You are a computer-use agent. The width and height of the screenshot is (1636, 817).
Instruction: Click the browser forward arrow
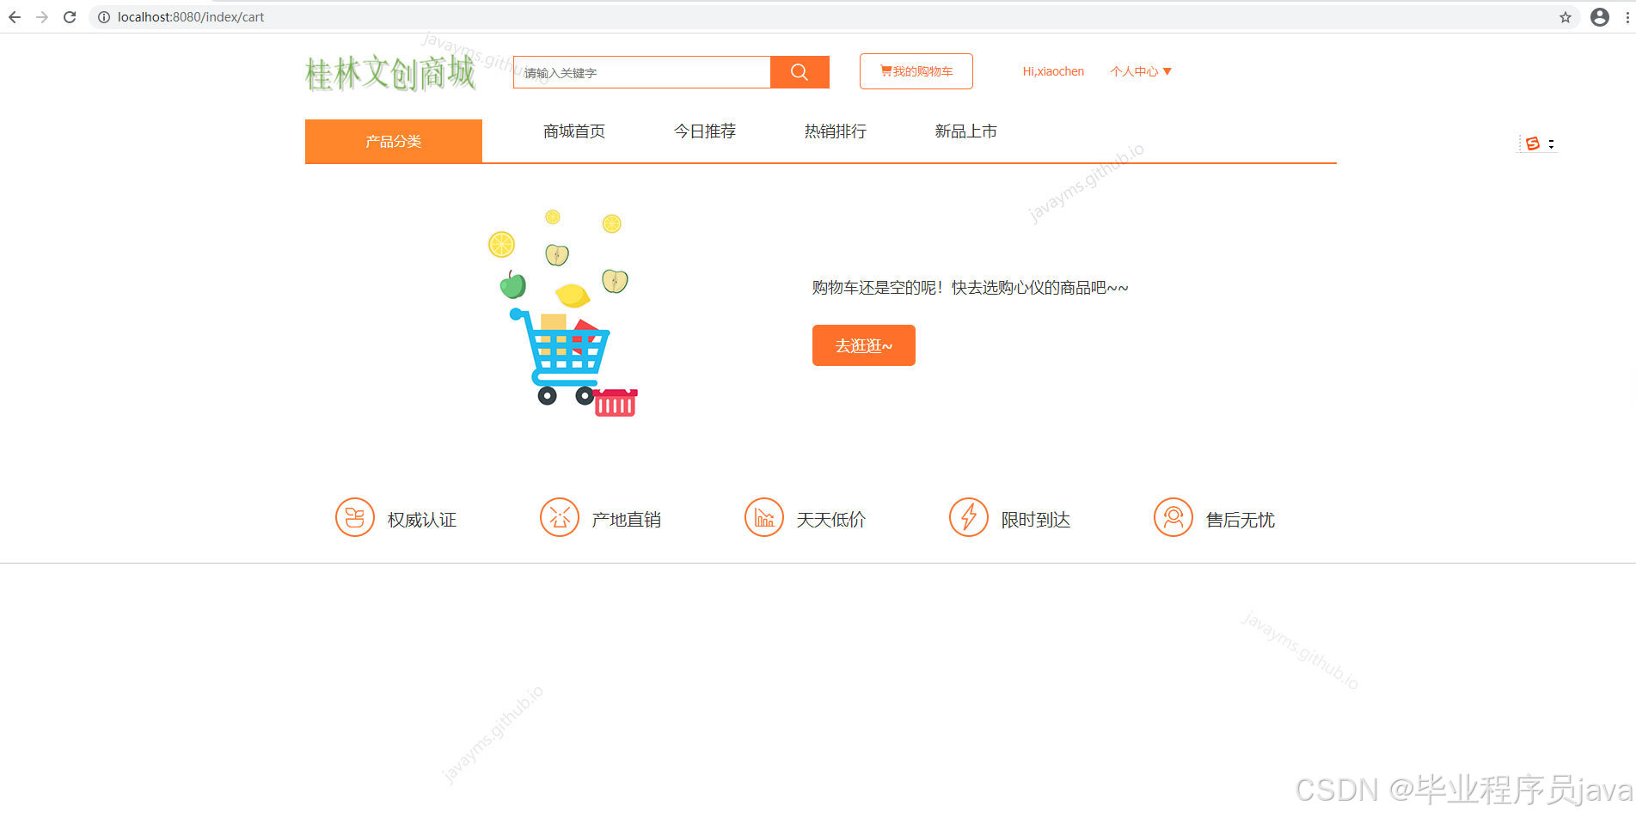click(x=42, y=16)
